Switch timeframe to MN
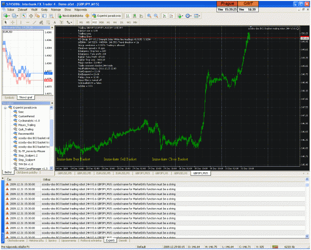 click(135, 22)
